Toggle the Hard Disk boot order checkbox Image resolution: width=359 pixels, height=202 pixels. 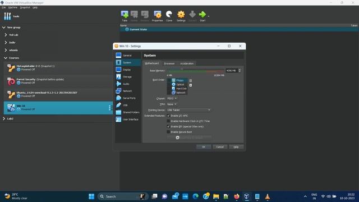169,89
